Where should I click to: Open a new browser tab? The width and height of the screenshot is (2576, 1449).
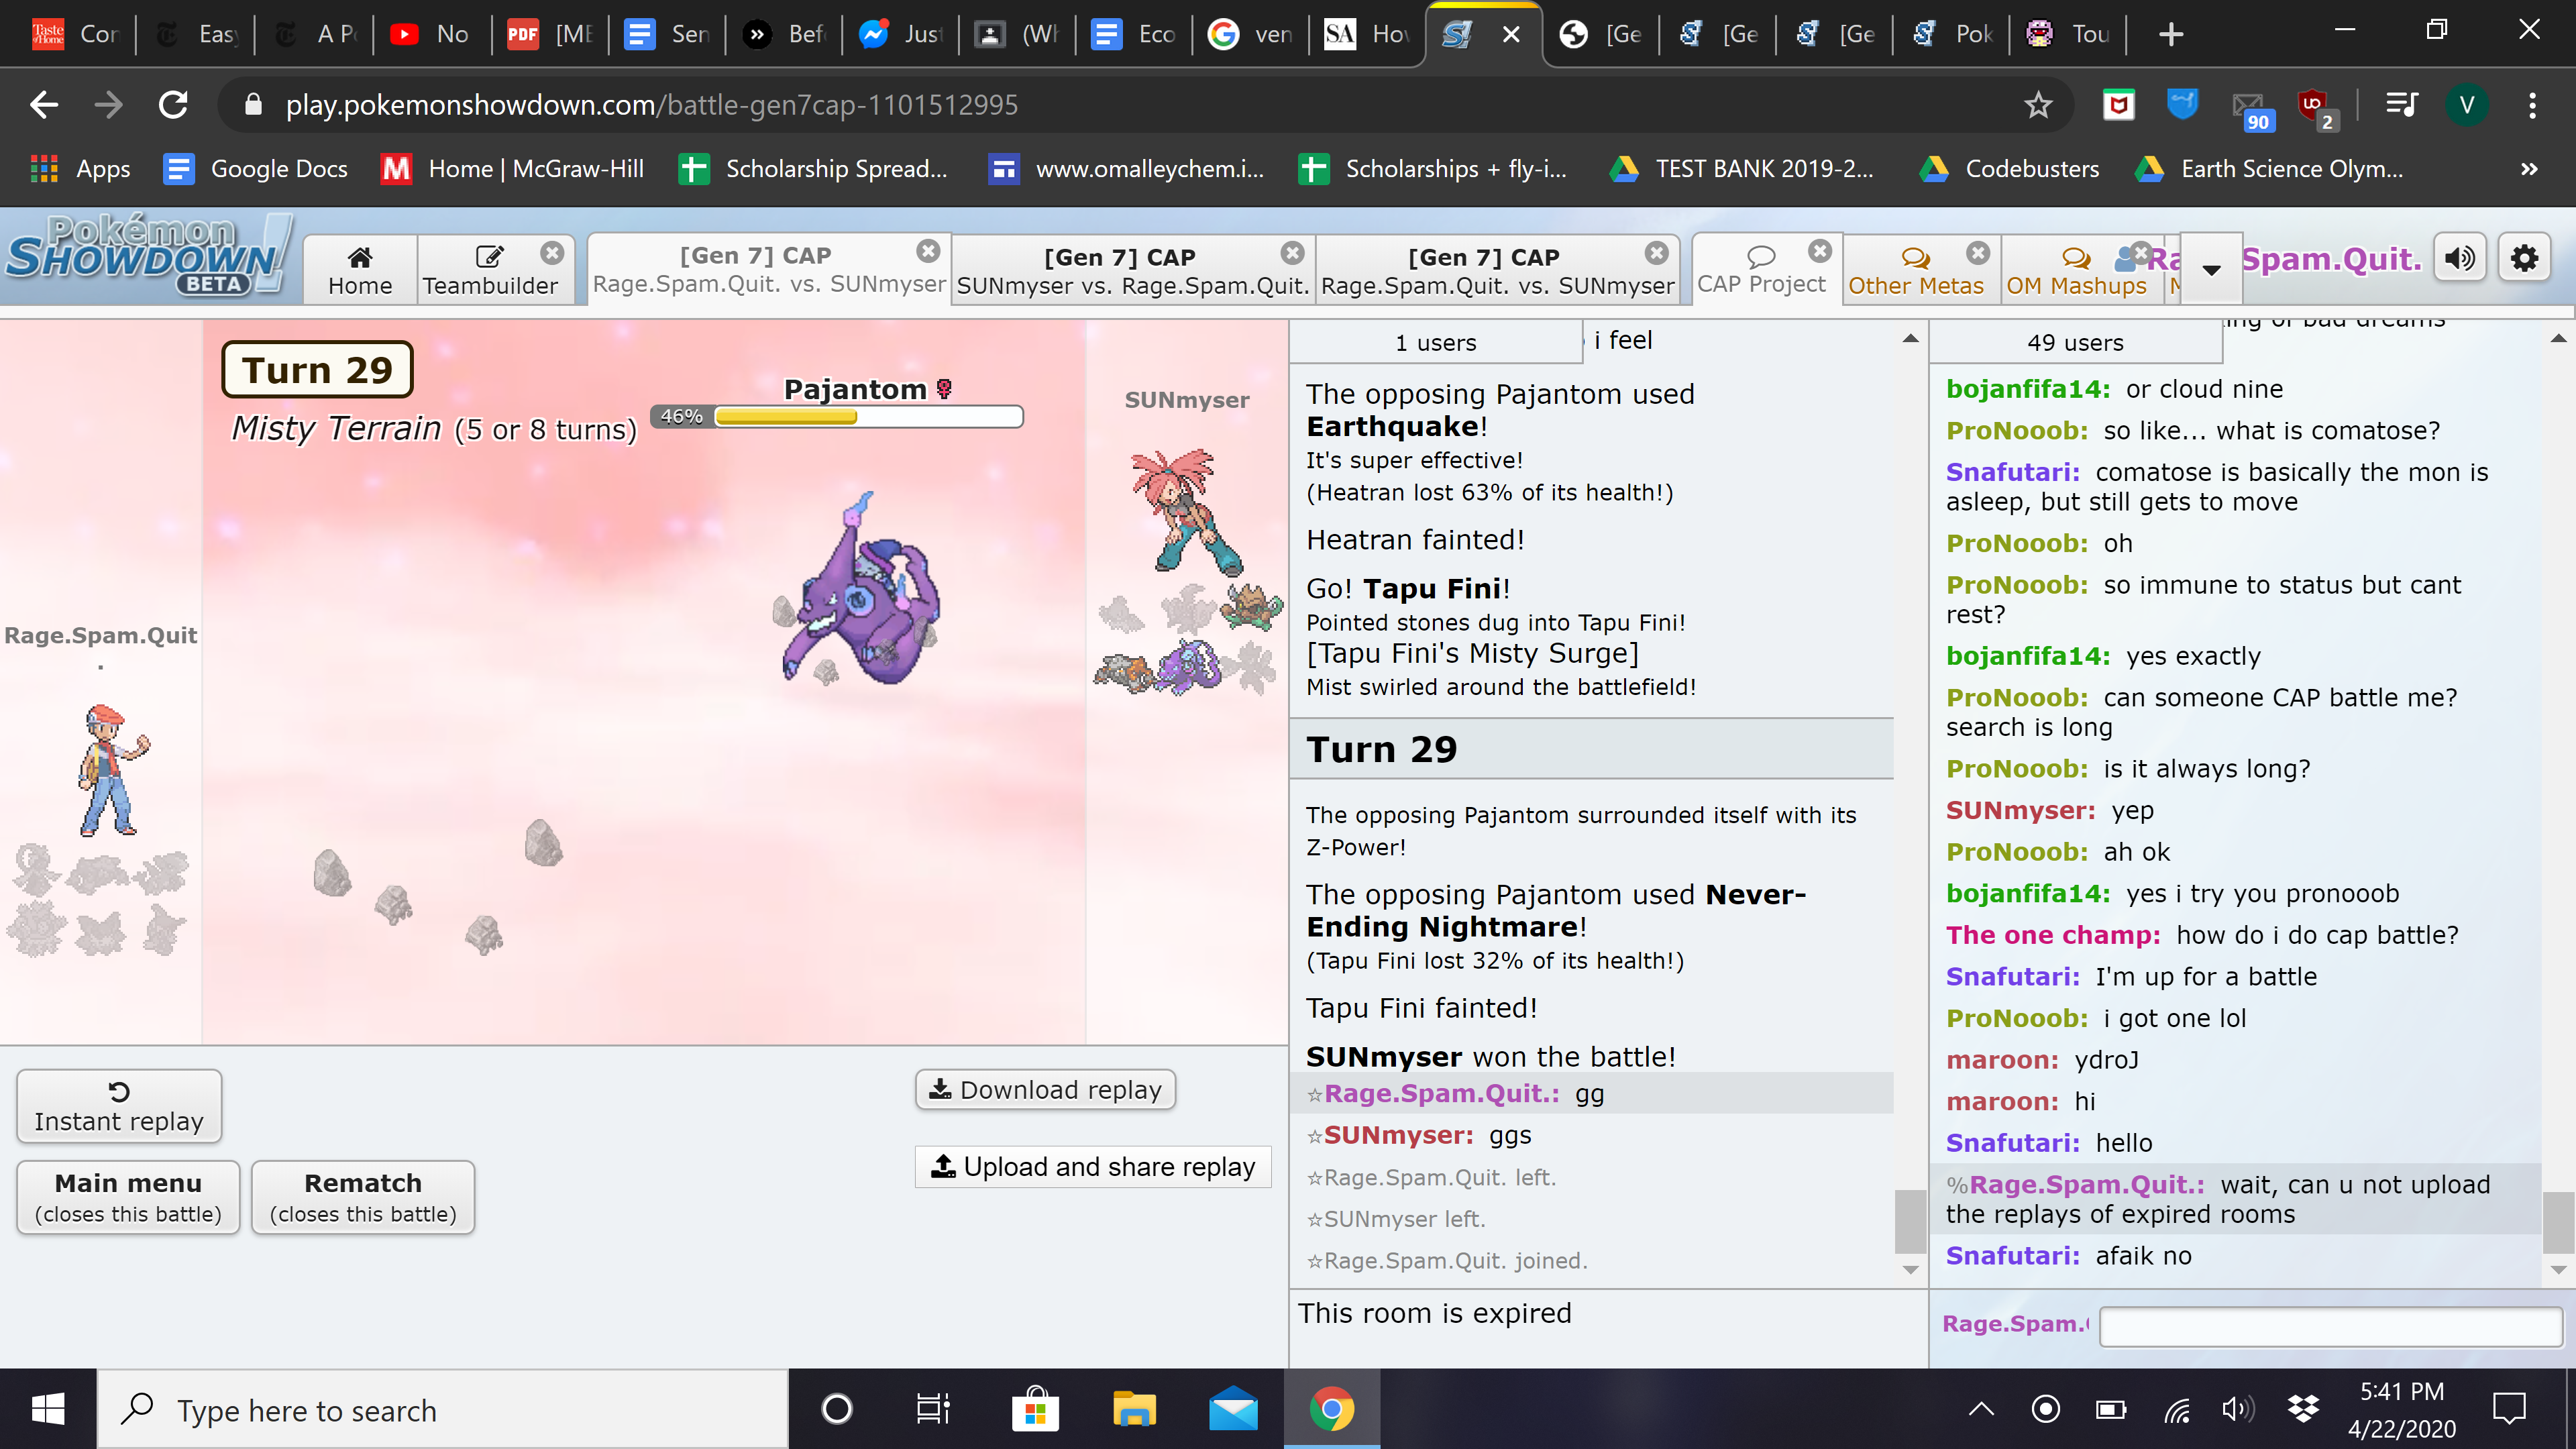point(2170,34)
